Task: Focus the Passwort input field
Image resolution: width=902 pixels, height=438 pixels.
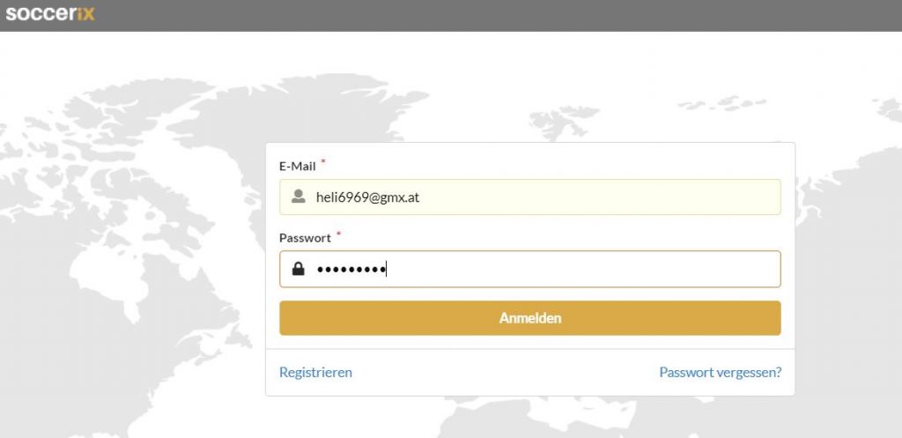Action: click(x=529, y=269)
